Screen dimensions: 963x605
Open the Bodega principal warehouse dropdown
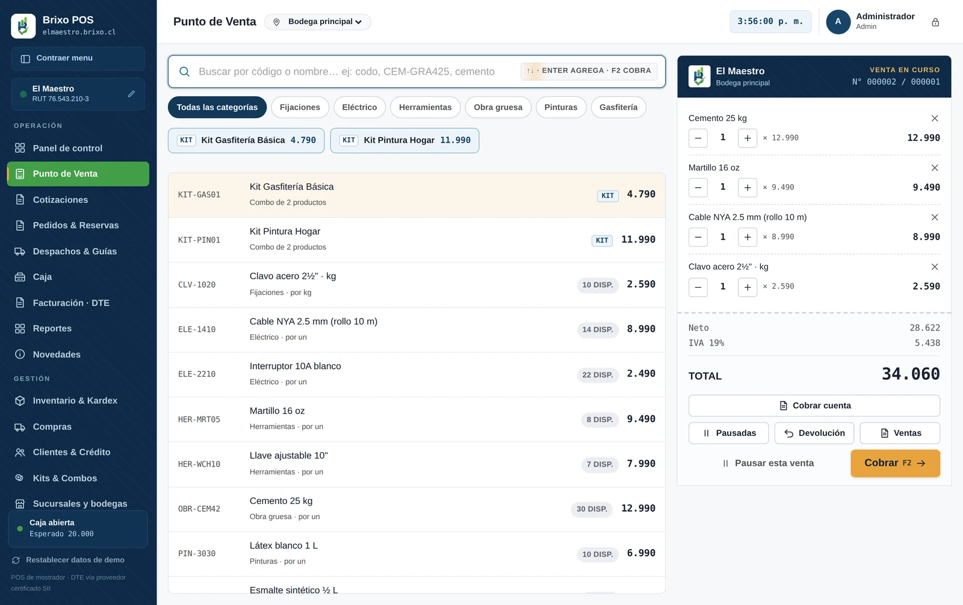(318, 22)
